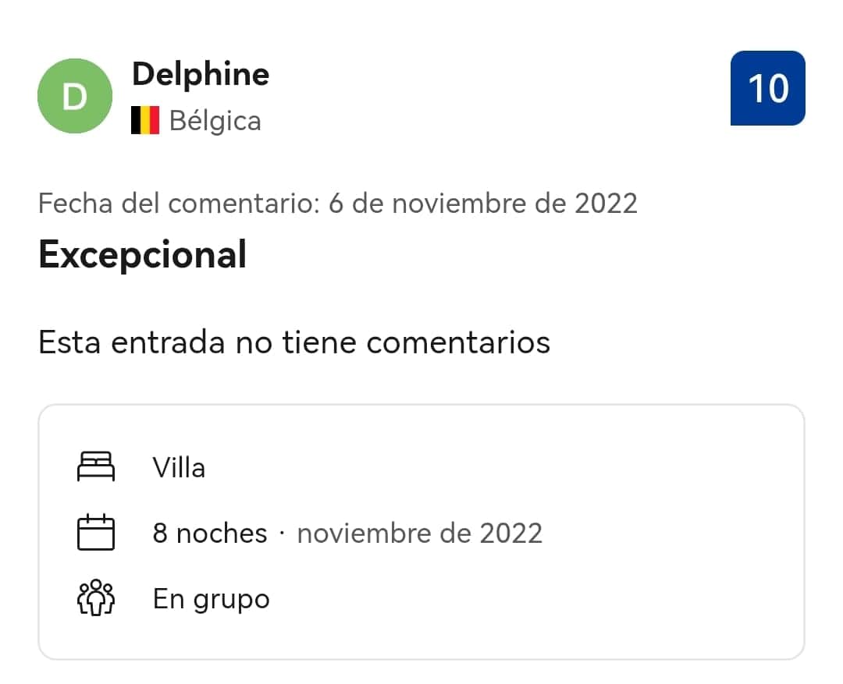The image size is (843, 684).
Task: Click the blue score badge showing 10
Action: pyautogui.click(x=768, y=88)
